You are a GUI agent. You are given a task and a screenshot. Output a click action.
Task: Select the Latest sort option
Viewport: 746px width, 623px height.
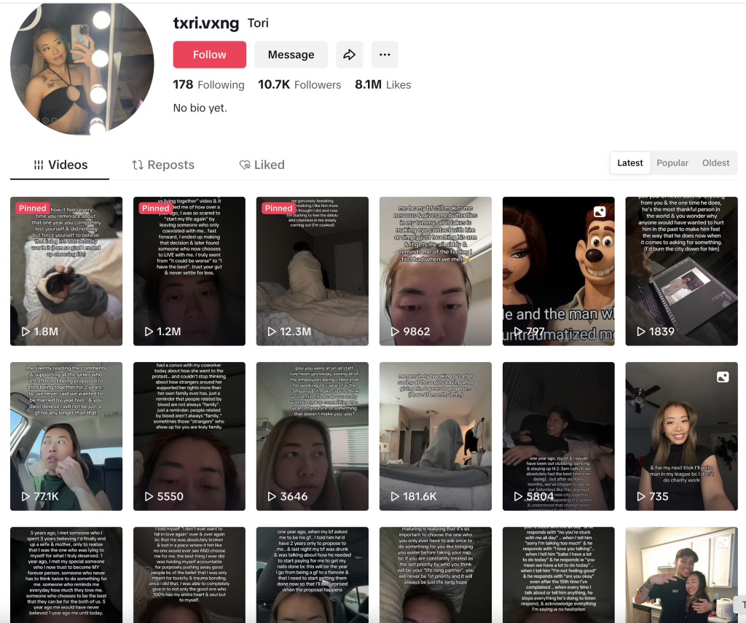(630, 163)
